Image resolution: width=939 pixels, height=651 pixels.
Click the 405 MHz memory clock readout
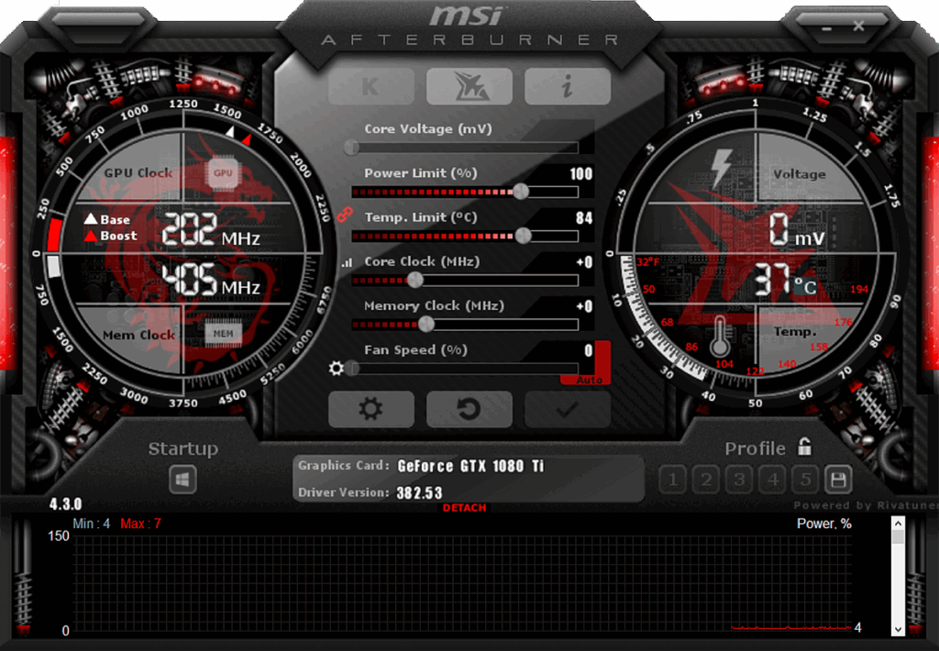(x=211, y=280)
